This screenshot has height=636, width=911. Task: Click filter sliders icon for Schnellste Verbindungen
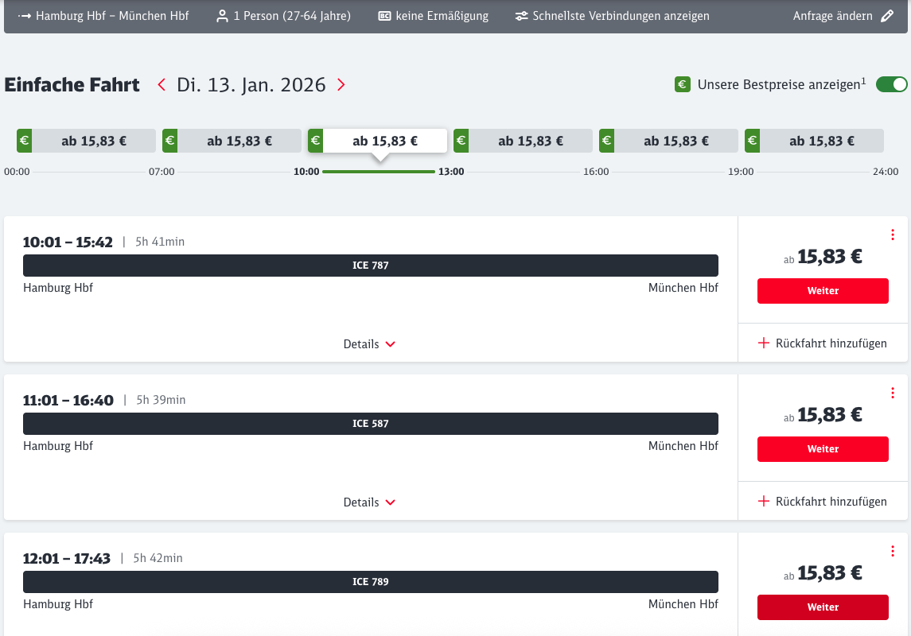521,16
